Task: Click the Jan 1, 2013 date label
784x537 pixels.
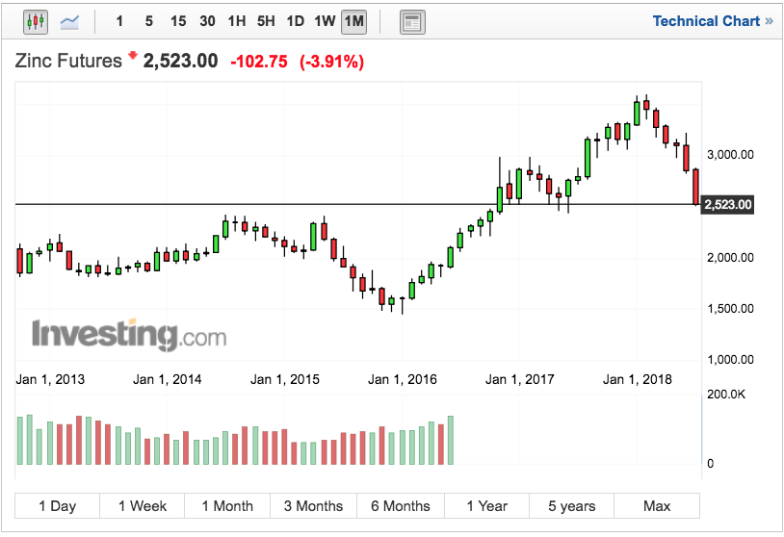Action: [50, 379]
